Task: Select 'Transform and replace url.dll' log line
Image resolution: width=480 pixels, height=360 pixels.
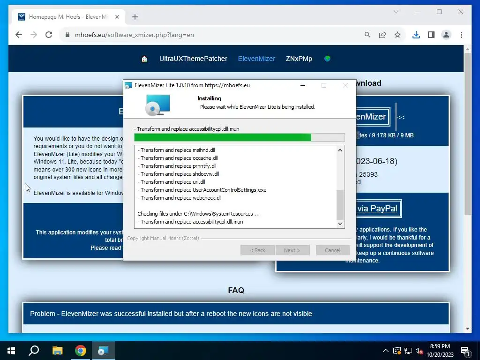Action: [171, 182]
